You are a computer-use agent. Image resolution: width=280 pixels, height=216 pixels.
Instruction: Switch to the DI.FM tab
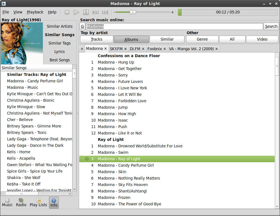click(135, 49)
